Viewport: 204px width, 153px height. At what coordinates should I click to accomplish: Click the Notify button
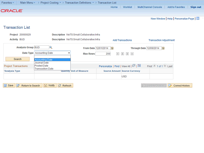(50, 85)
